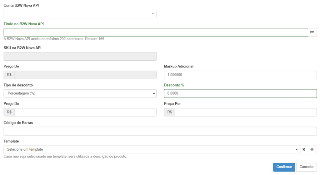Expand the Tipo de desconto dropdown
320x175 pixels.
click(80, 93)
